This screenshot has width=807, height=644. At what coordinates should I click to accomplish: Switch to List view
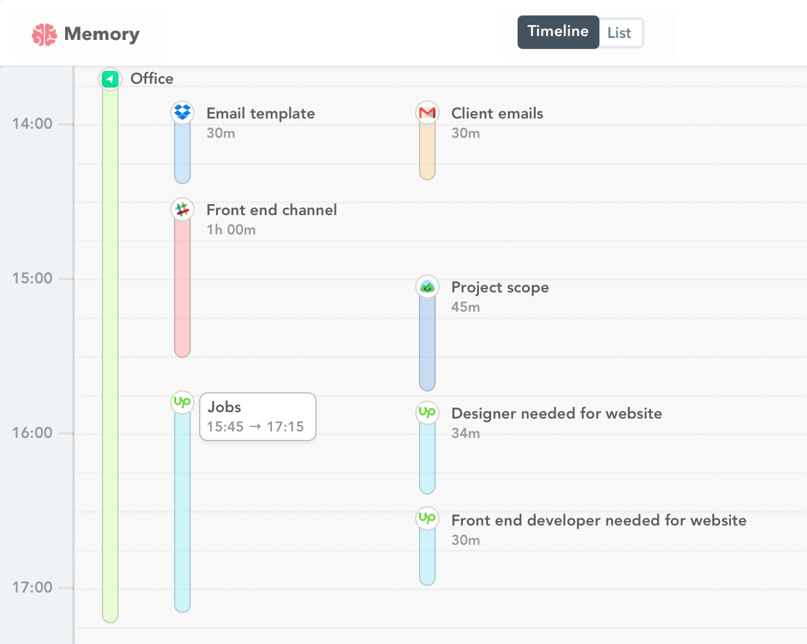619,32
